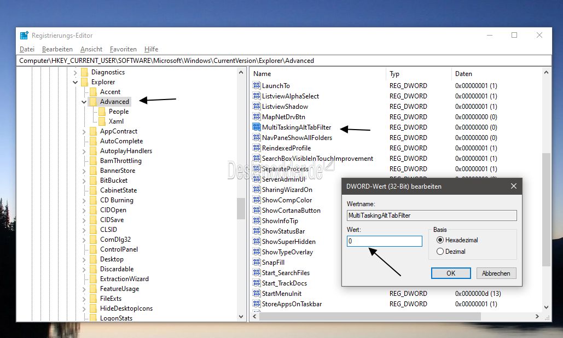Expand the Diagnostics tree node
This screenshot has width=563, height=338.
pyautogui.click(x=75, y=73)
